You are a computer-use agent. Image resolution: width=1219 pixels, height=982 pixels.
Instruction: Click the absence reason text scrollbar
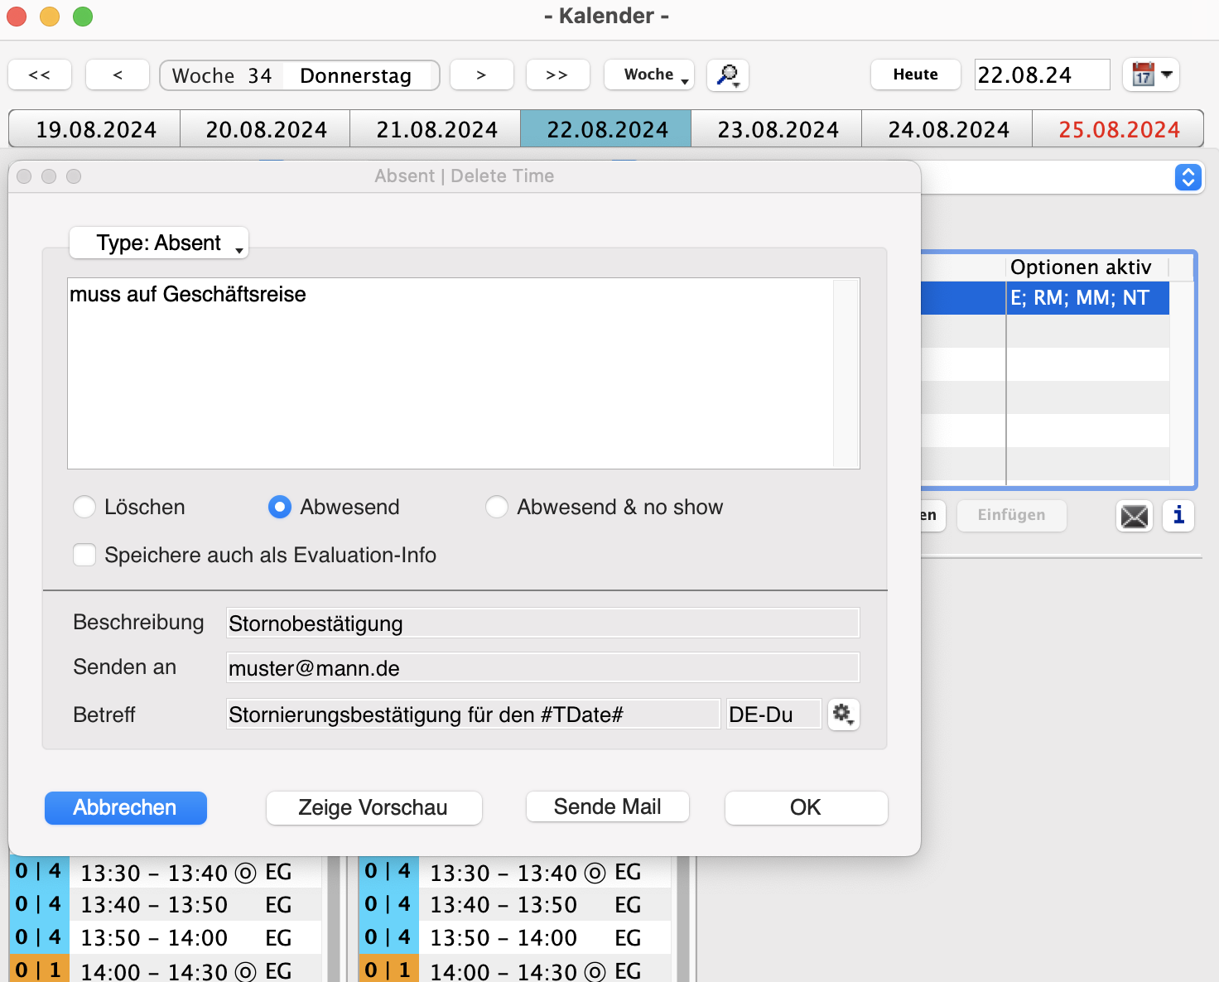tap(846, 373)
